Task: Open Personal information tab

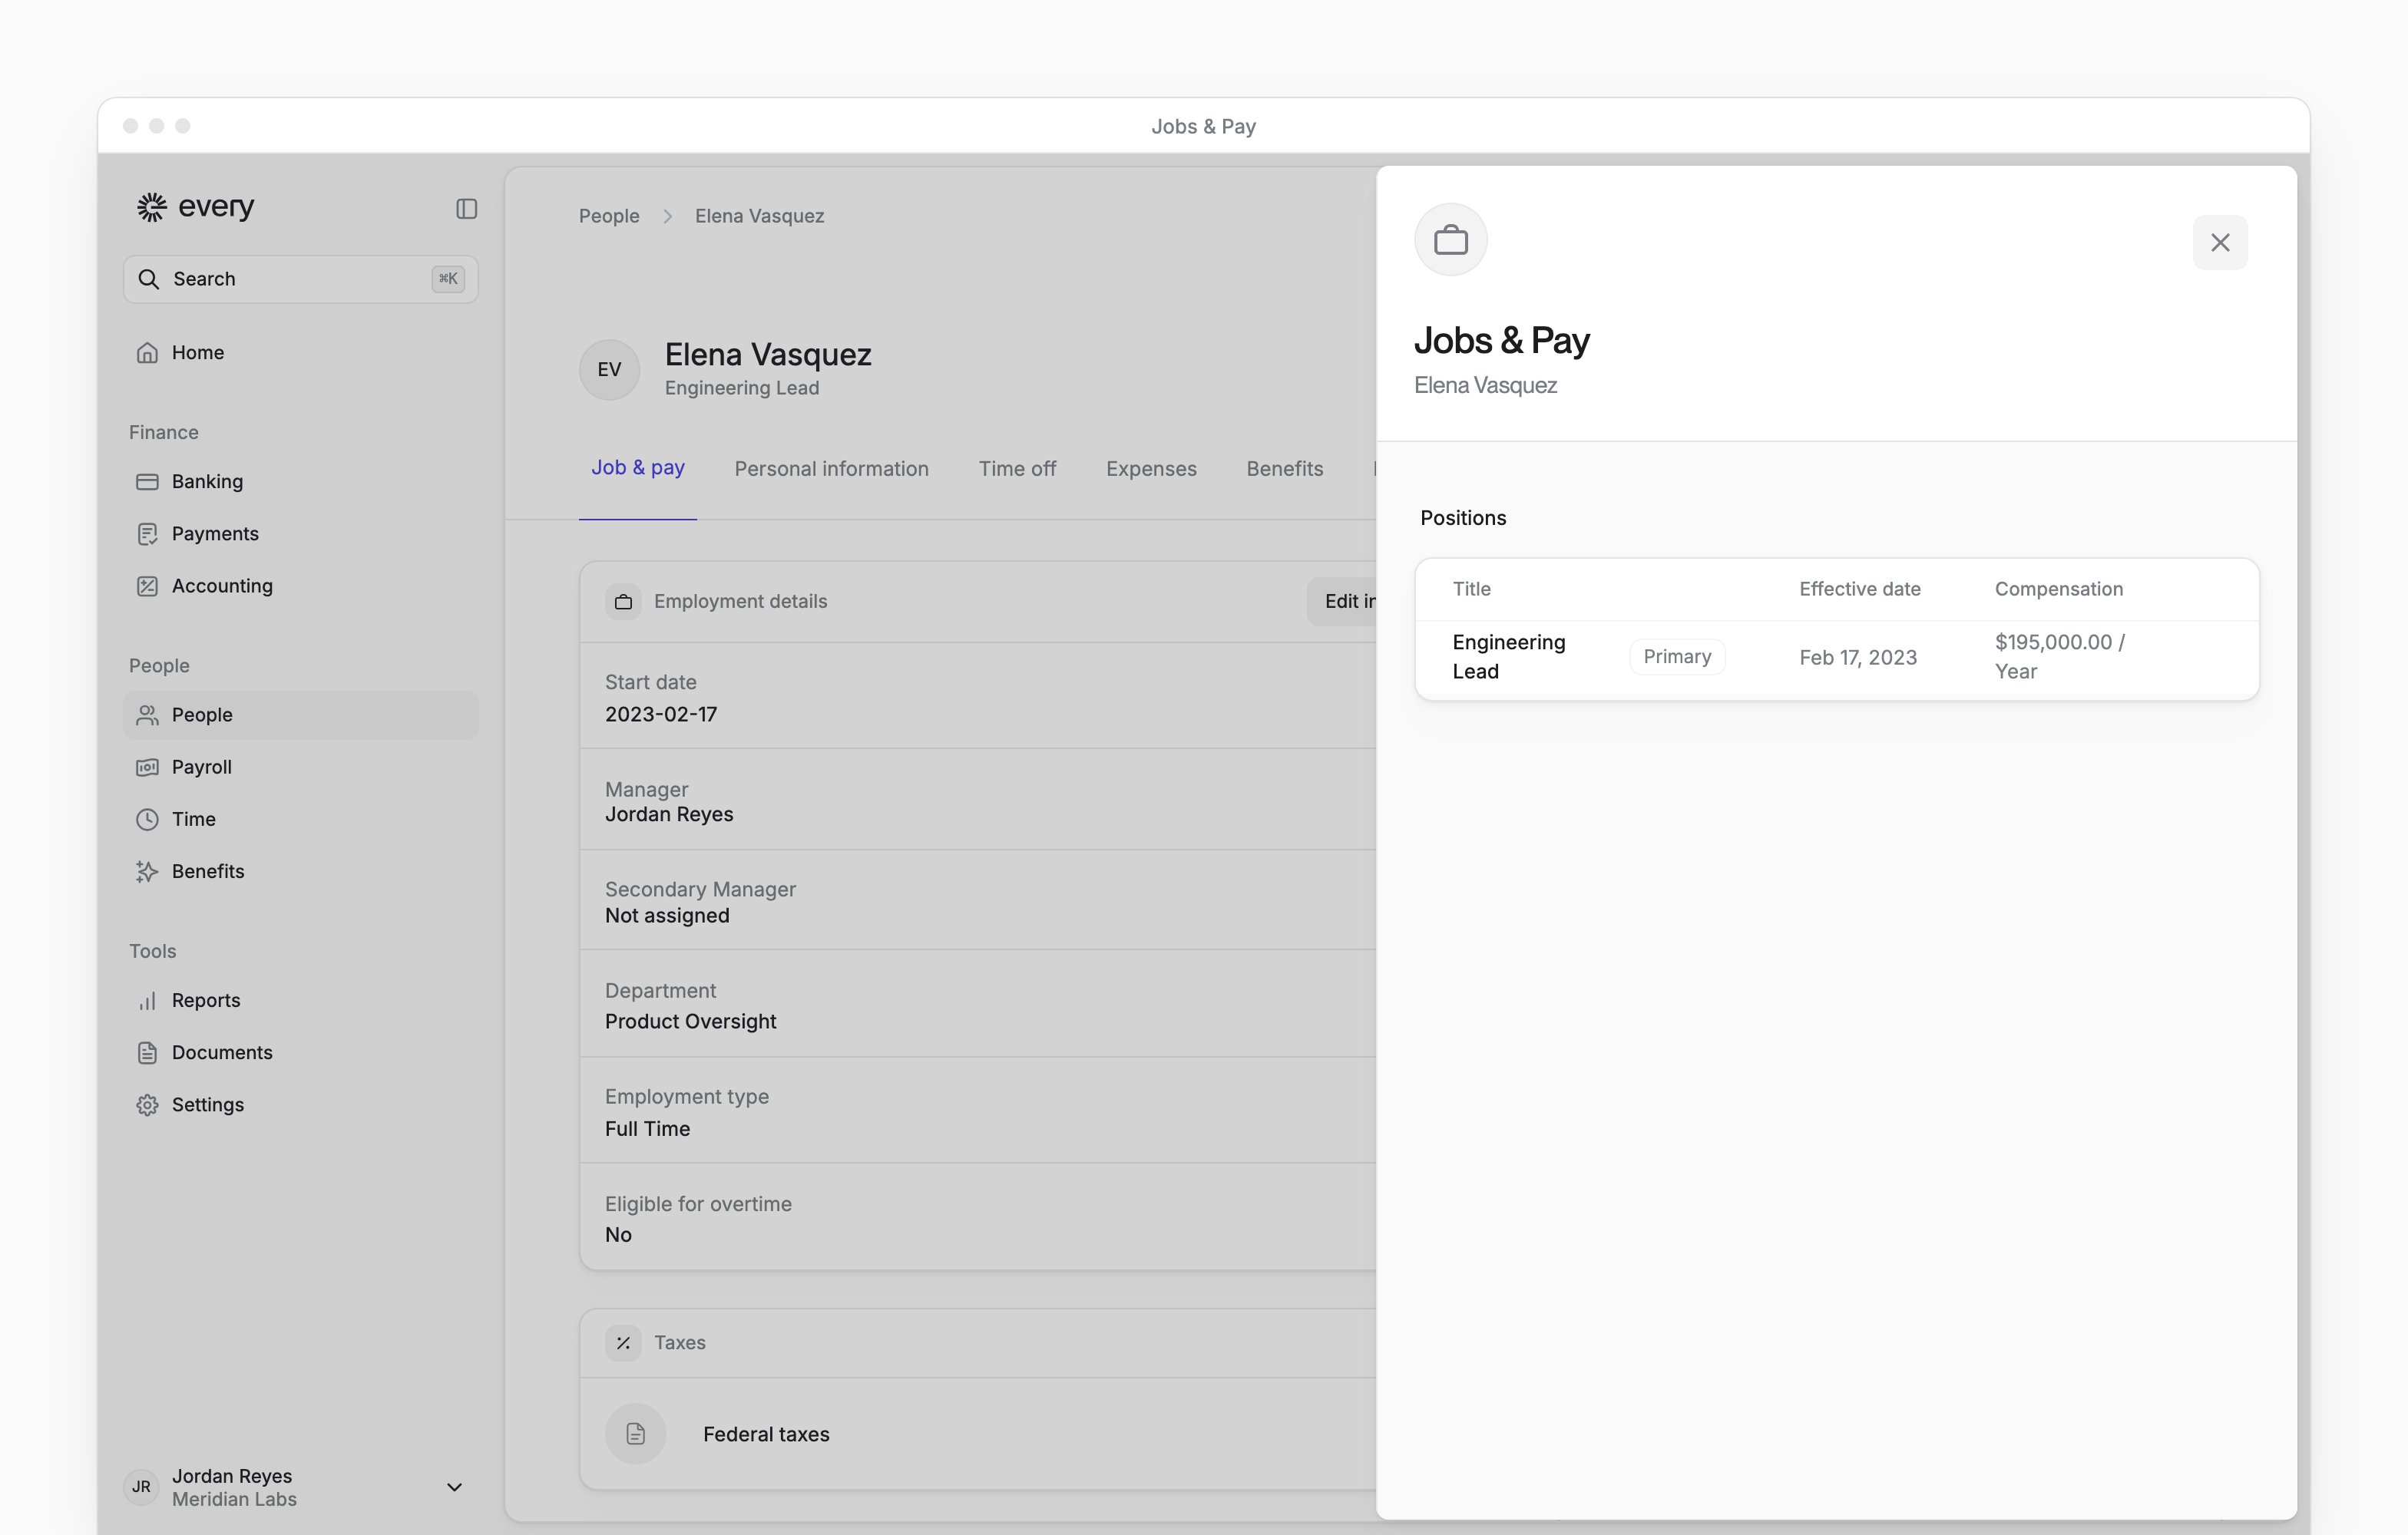Action: point(831,469)
